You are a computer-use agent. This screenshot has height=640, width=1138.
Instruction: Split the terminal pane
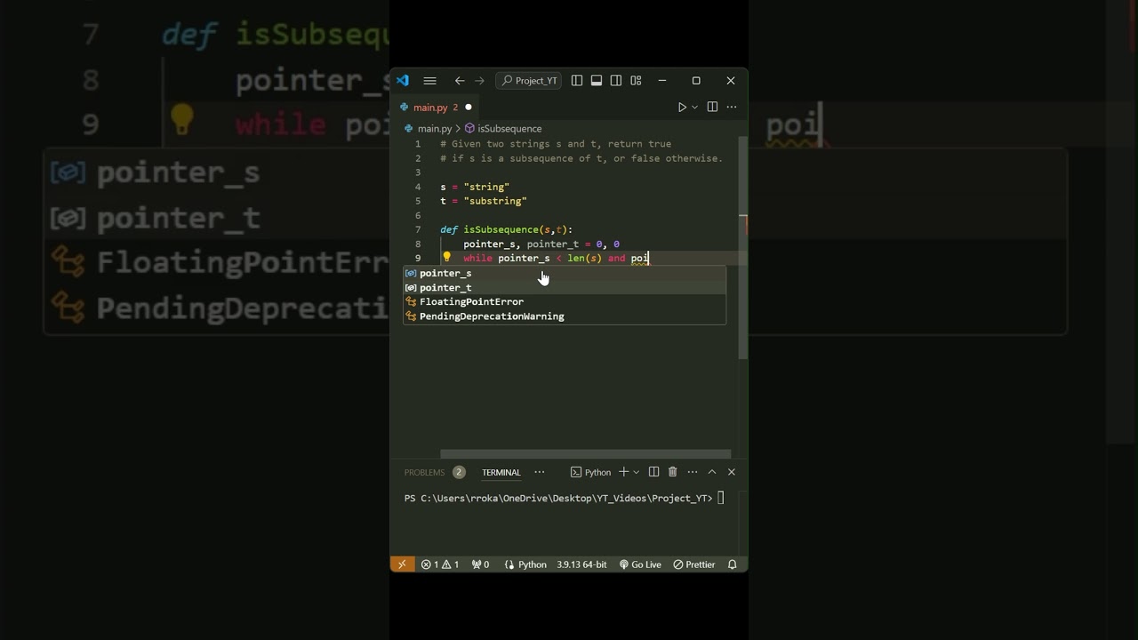click(653, 472)
